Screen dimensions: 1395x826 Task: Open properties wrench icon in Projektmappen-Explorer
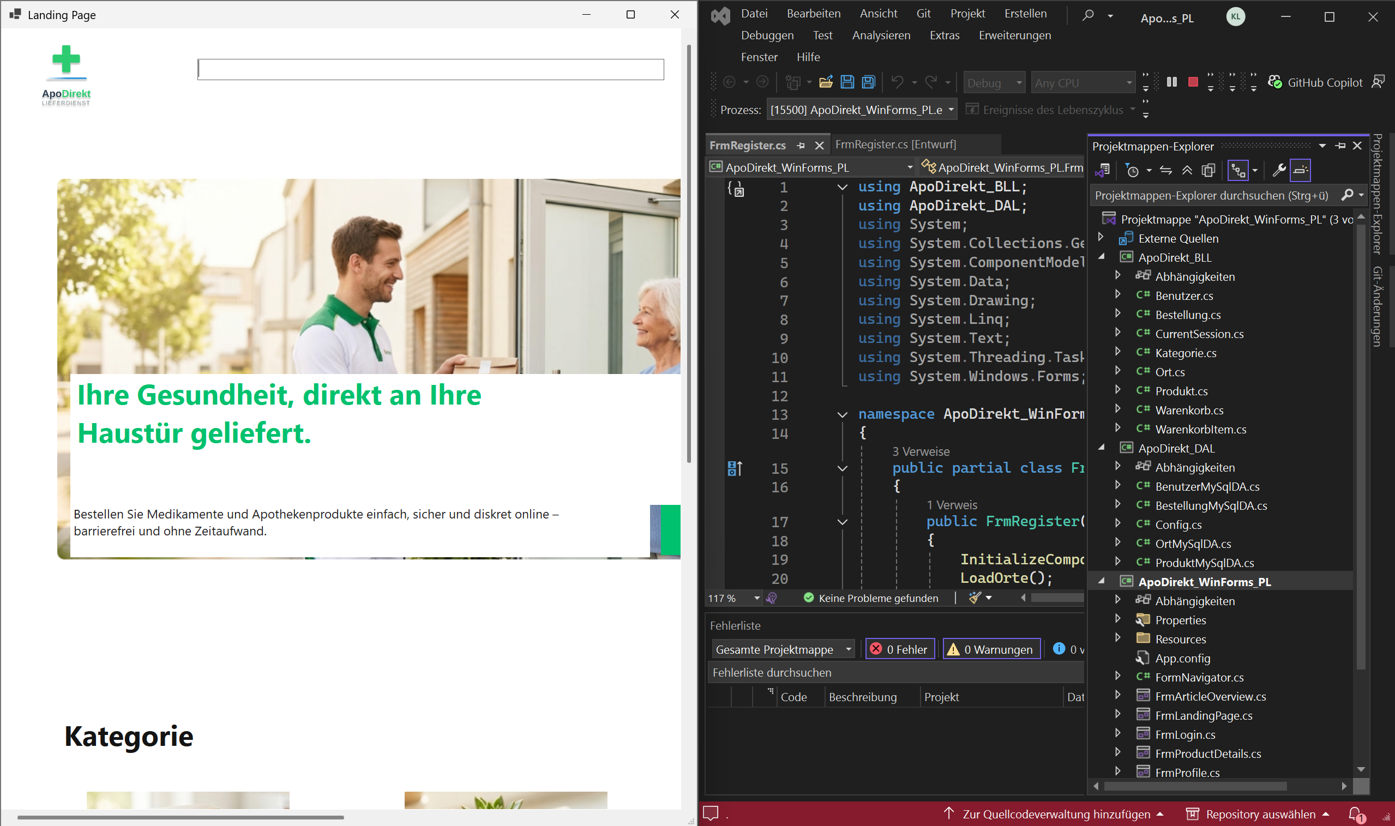(1279, 170)
